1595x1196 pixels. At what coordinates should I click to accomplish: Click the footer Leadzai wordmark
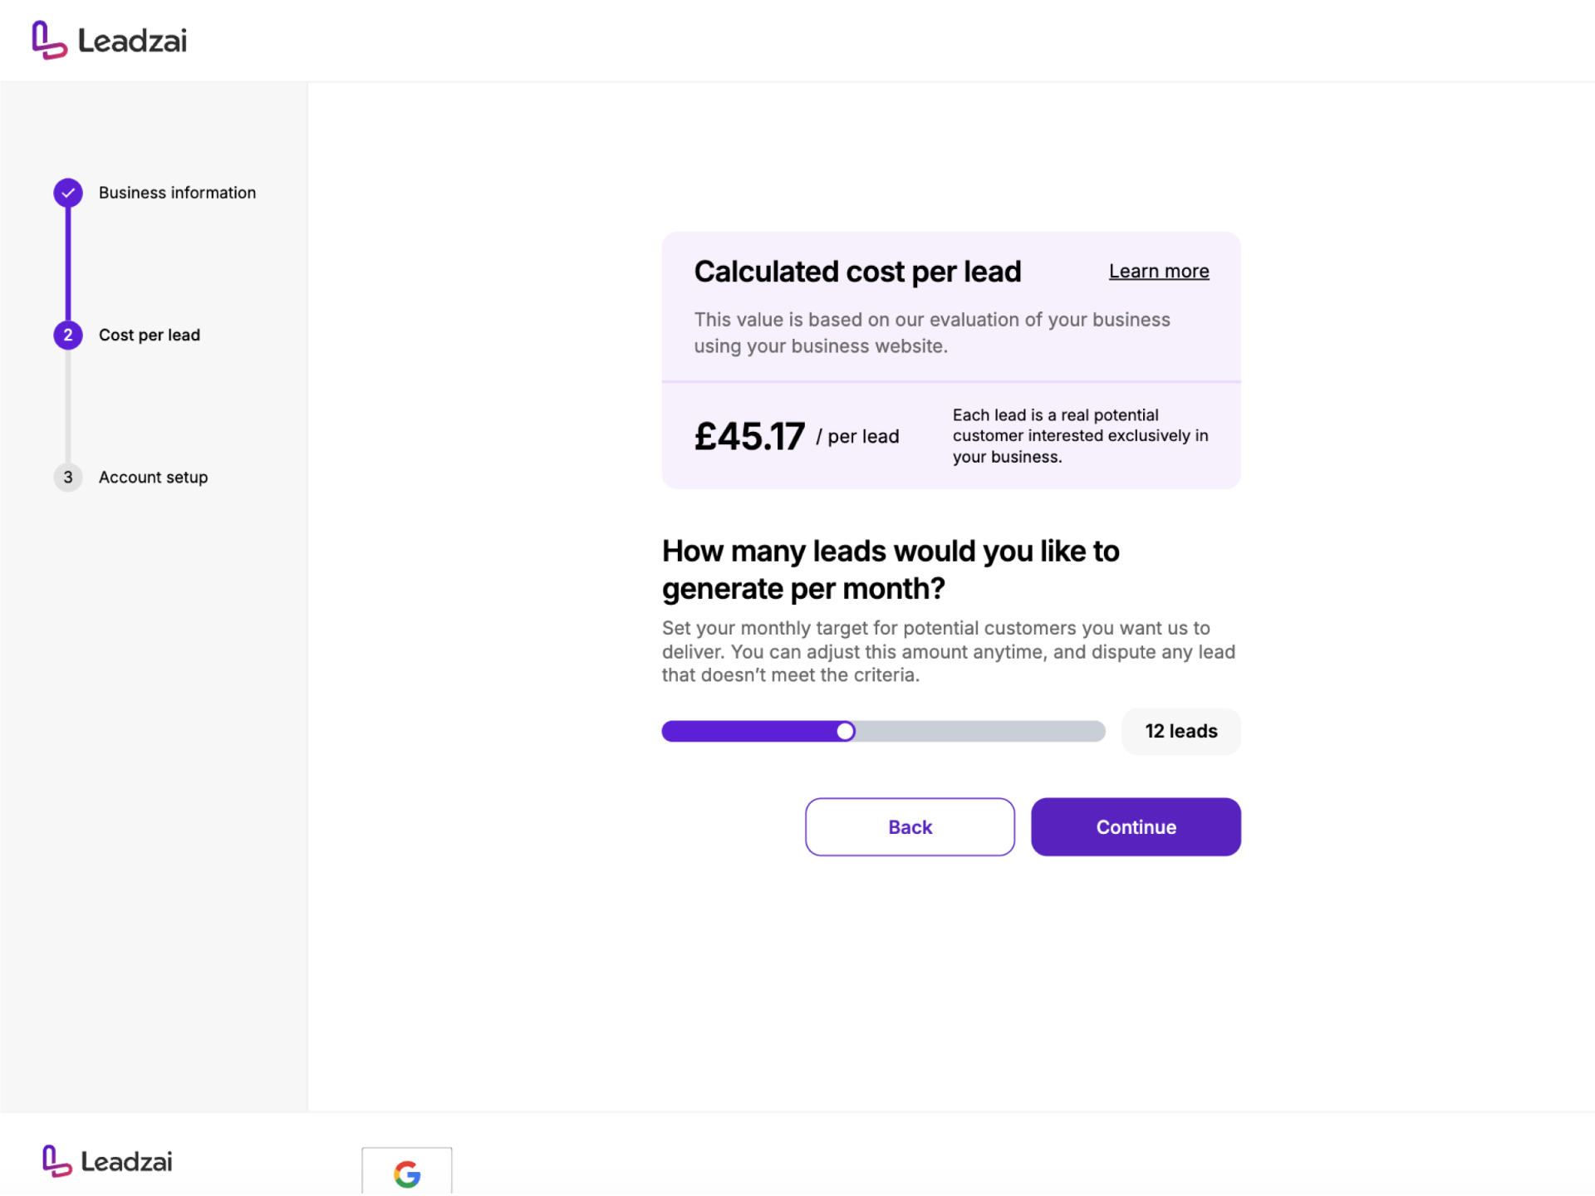(x=126, y=1162)
